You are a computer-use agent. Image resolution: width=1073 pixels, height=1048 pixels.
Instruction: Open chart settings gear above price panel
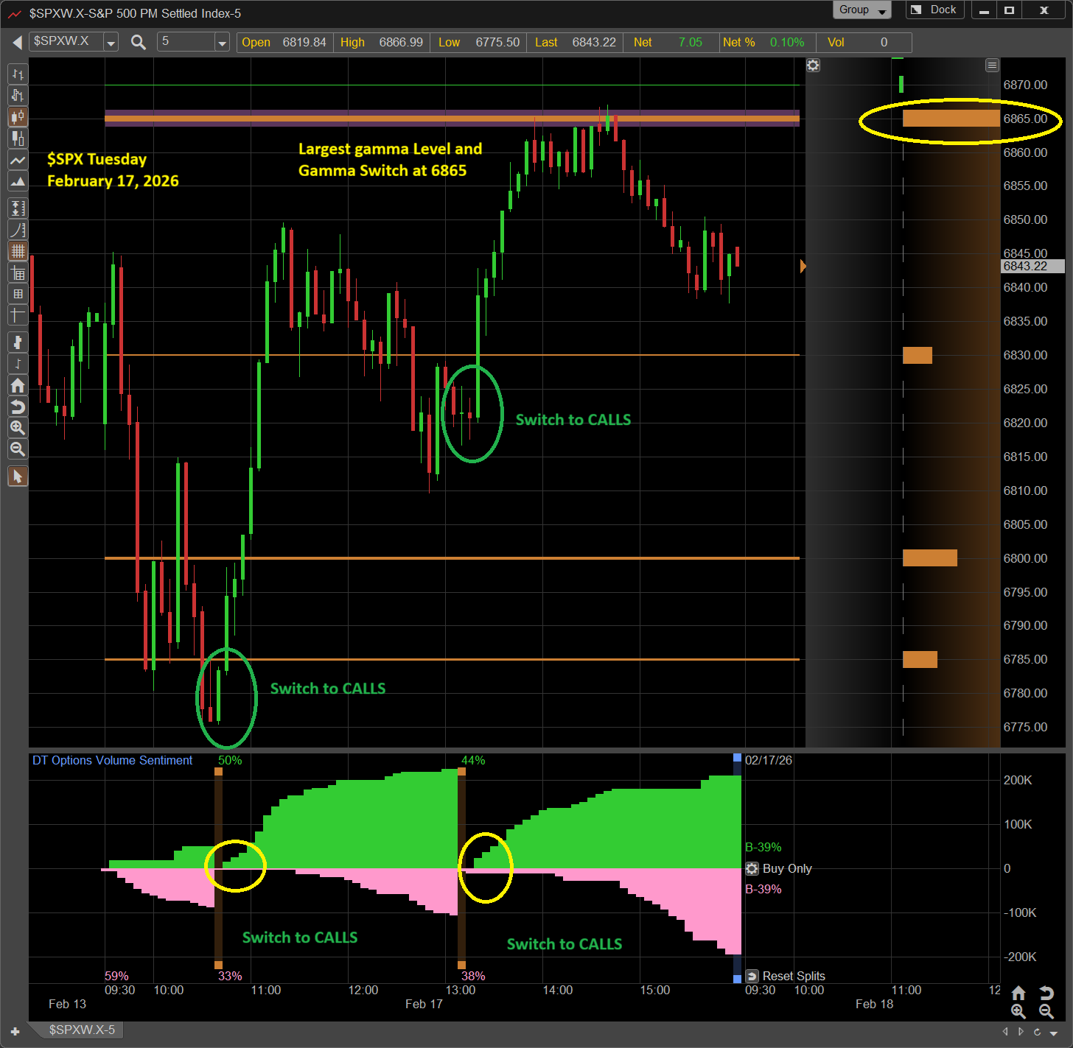tap(813, 66)
